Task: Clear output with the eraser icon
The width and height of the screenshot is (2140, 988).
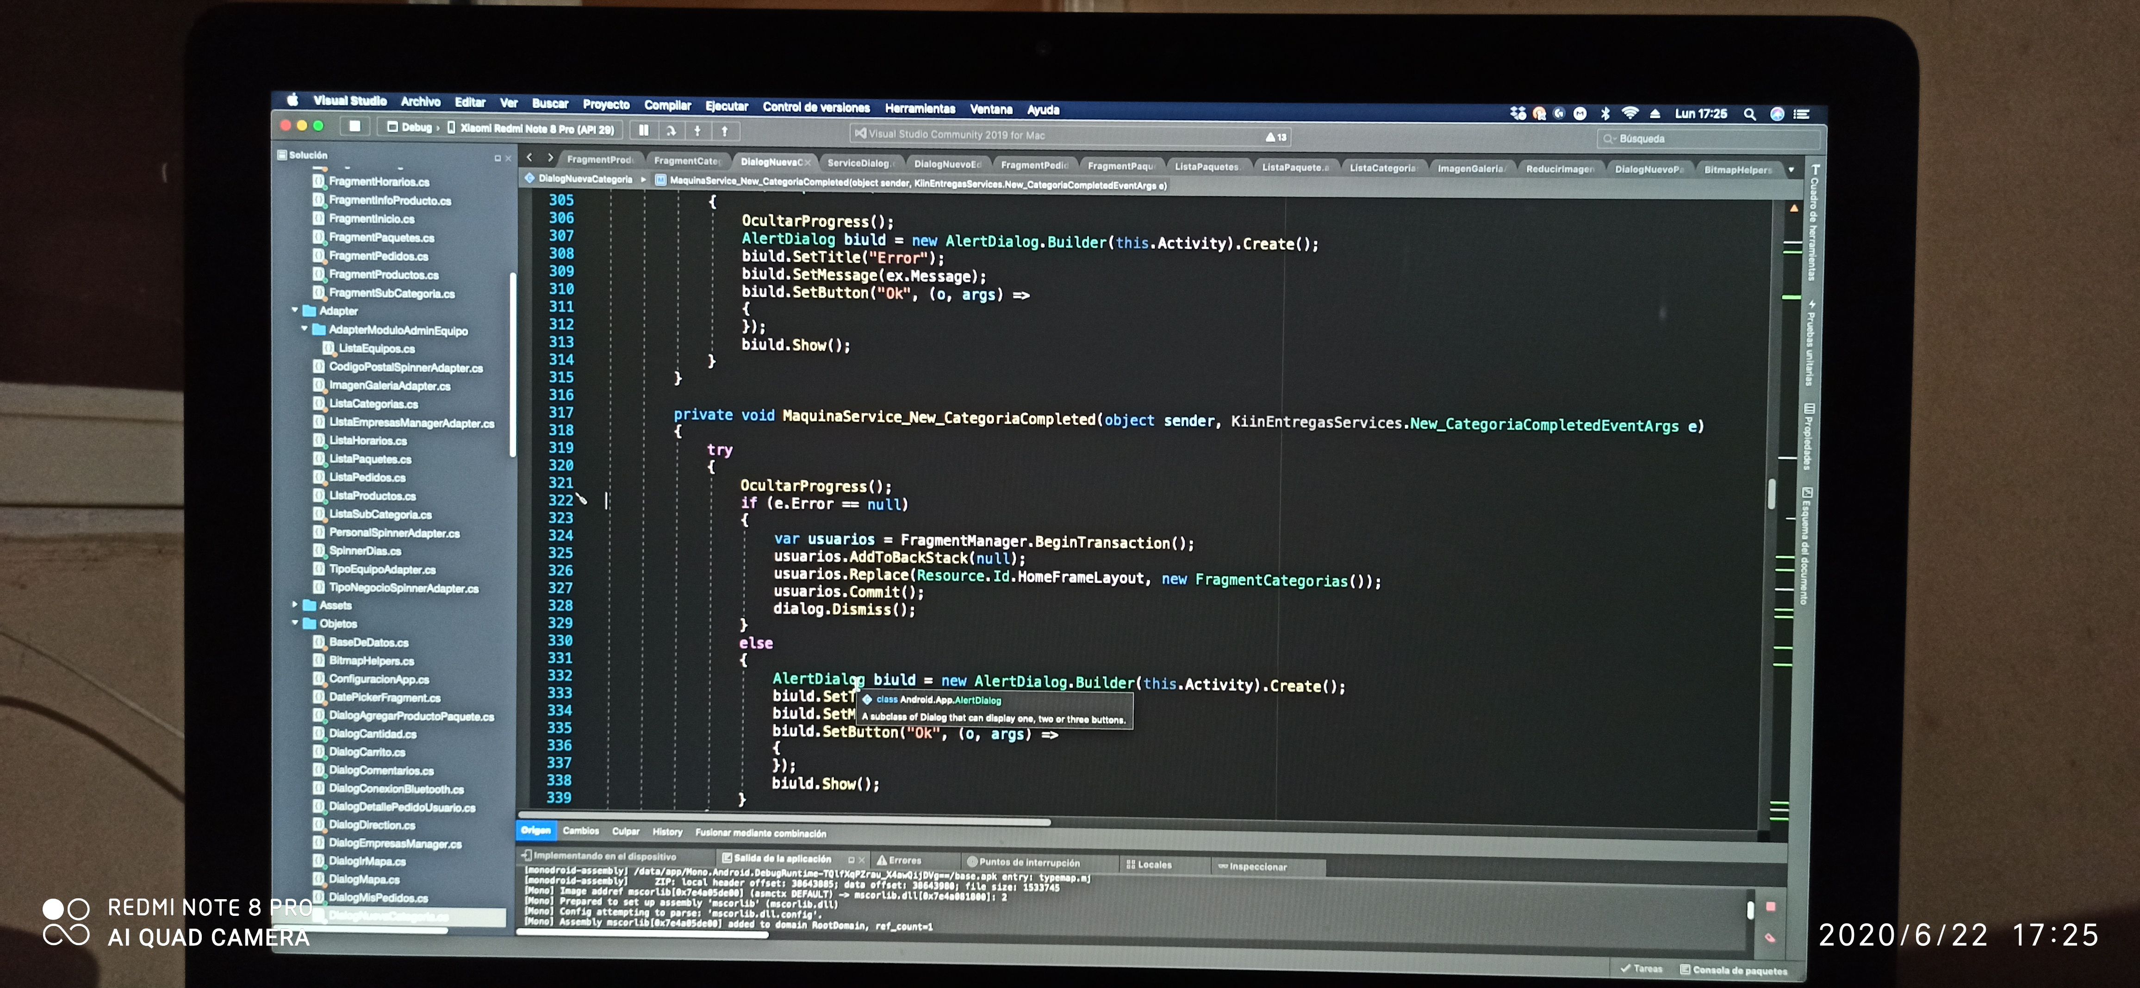Action: pyautogui.click(x=1769, y=938)
